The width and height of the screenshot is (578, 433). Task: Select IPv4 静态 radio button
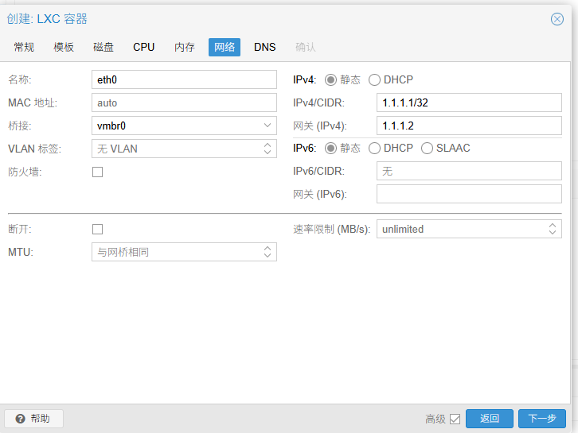tap(330, 79)
